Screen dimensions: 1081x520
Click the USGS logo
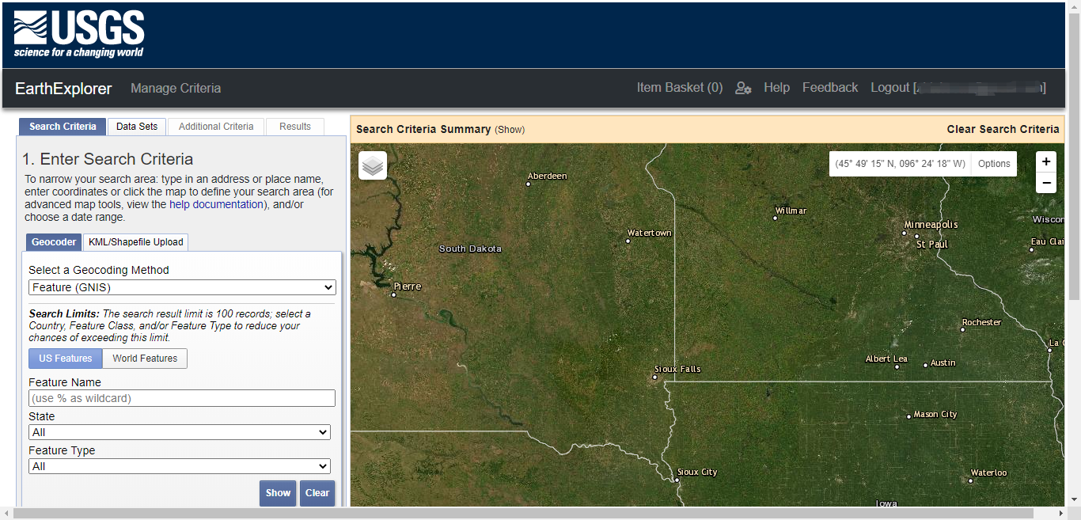79,35
